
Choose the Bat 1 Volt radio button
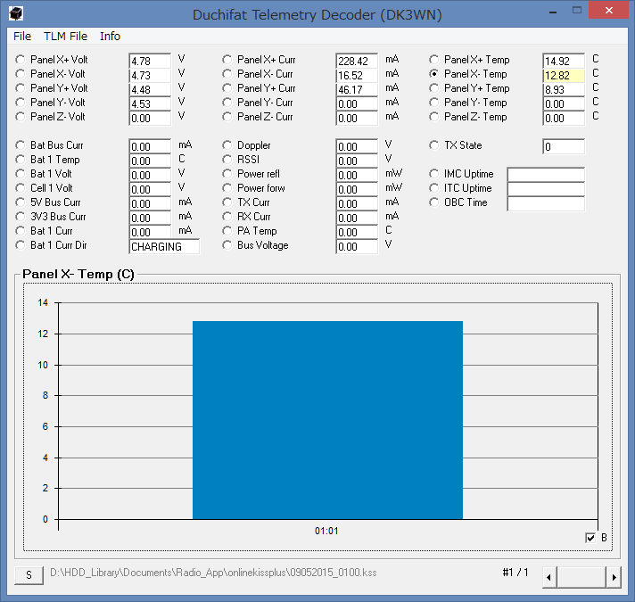[20, 174]
